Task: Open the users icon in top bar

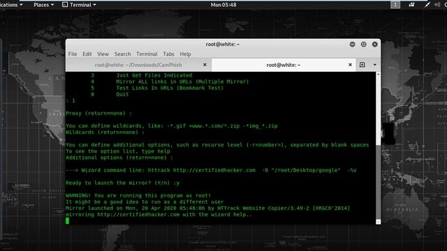Action: point(411,5)
